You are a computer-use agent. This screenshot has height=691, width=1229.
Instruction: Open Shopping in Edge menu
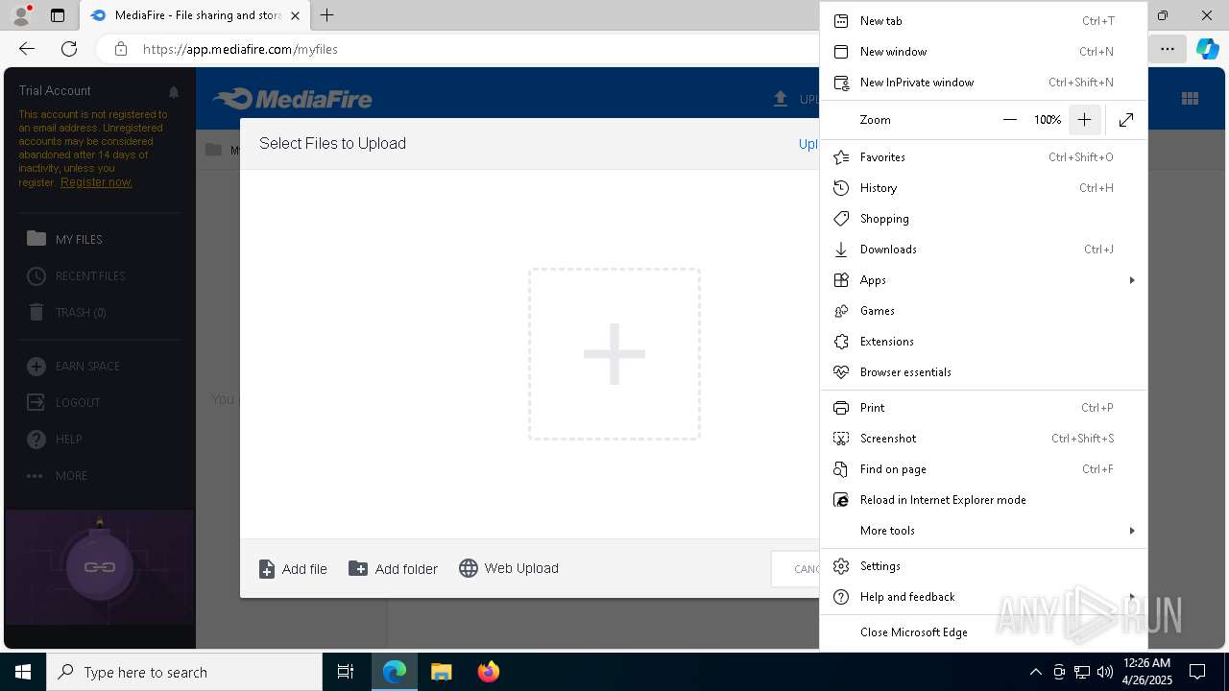[x=983, y=218]
